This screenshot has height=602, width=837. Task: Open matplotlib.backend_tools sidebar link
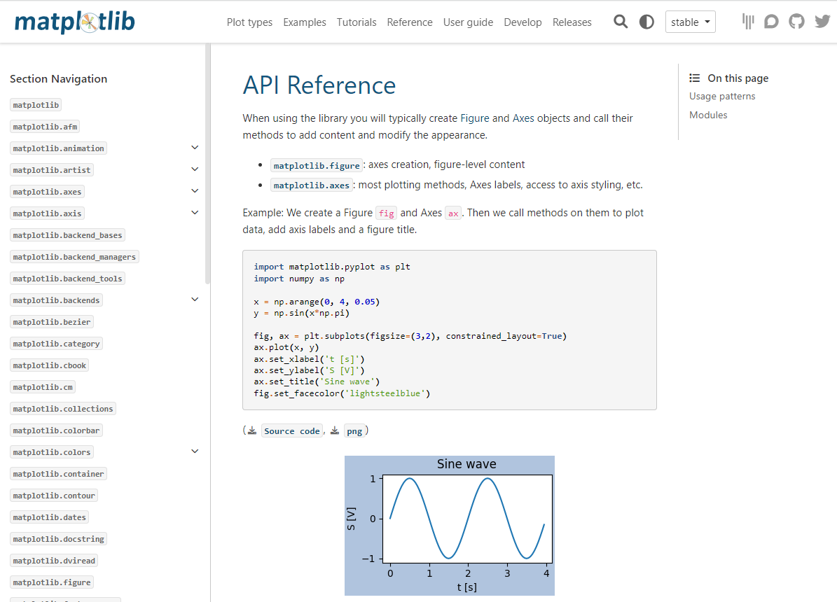(x=67, y=279)
